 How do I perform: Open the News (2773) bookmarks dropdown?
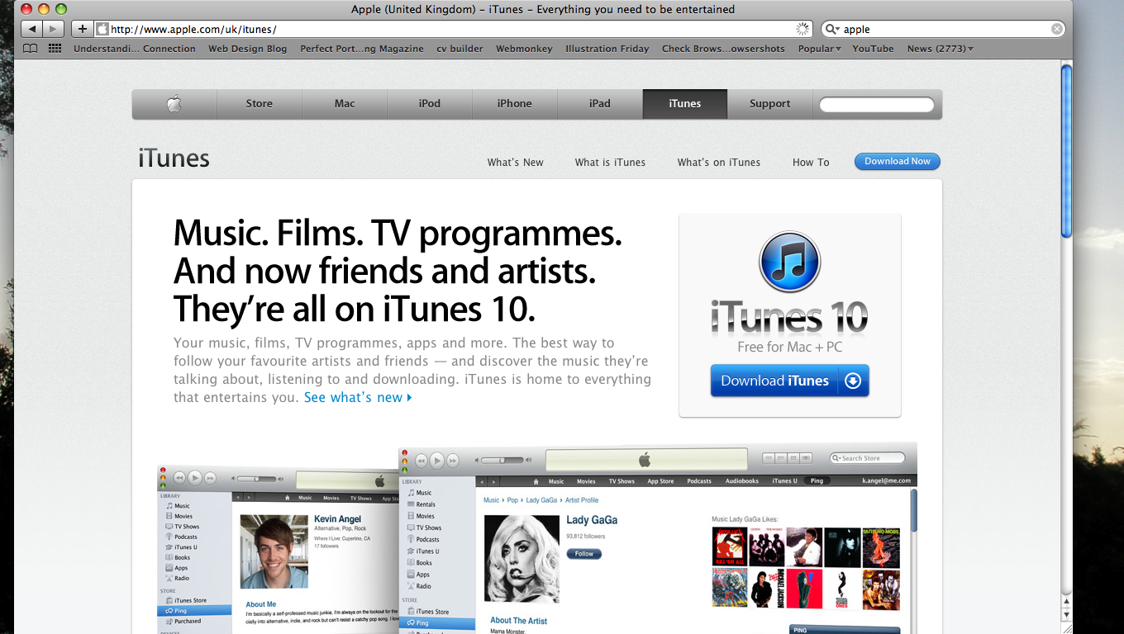tap(940, 49)
